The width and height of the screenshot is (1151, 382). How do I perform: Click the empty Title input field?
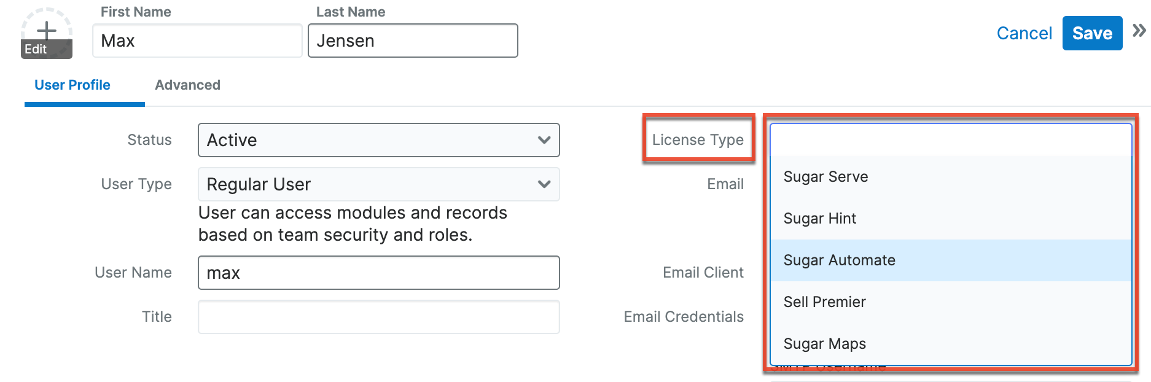378,317
